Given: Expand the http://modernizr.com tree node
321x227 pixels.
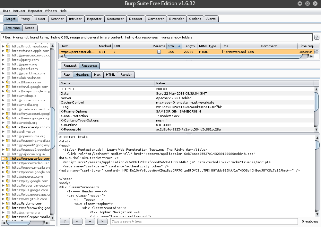Looking at the screenshot, I should (3, 100).
